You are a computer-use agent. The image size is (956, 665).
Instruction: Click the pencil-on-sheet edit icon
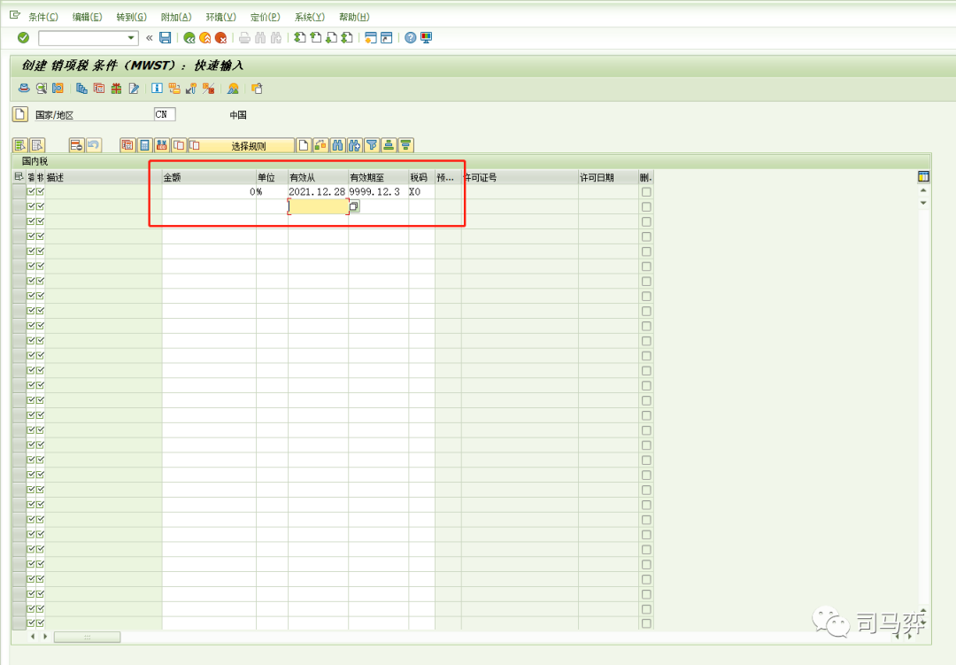[134, 89]
